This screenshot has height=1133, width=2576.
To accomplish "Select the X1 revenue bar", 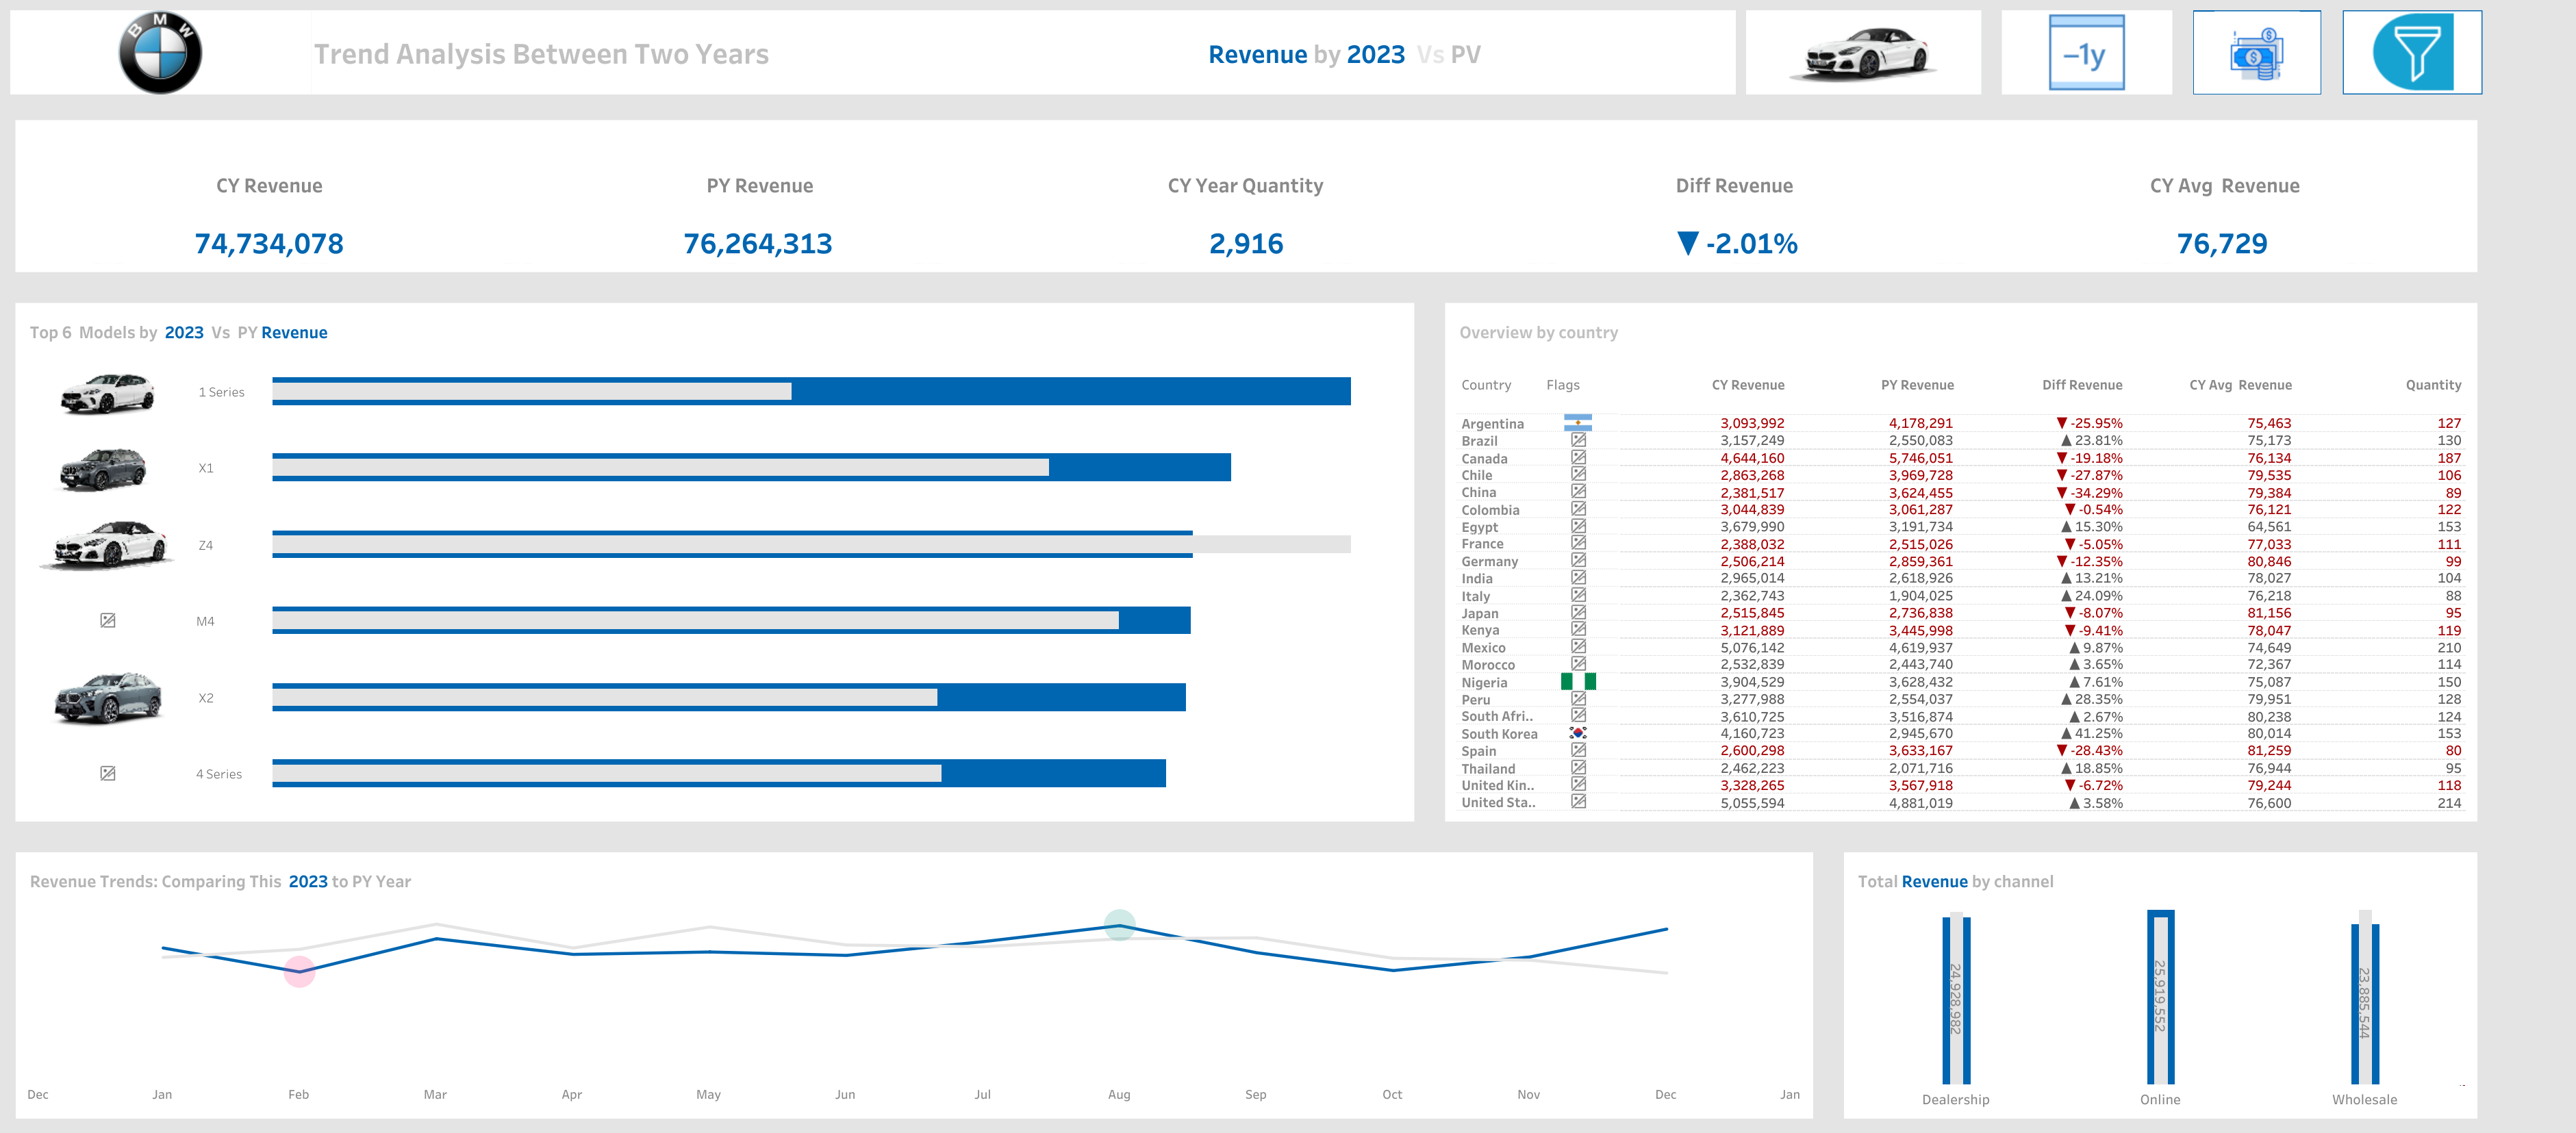I will click(x=751, y=467).
